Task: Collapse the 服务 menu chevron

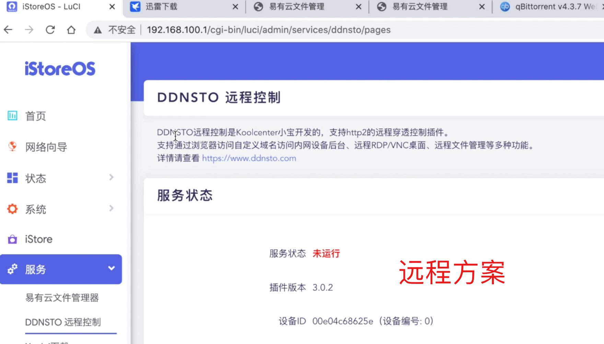Action: point(111,268)
